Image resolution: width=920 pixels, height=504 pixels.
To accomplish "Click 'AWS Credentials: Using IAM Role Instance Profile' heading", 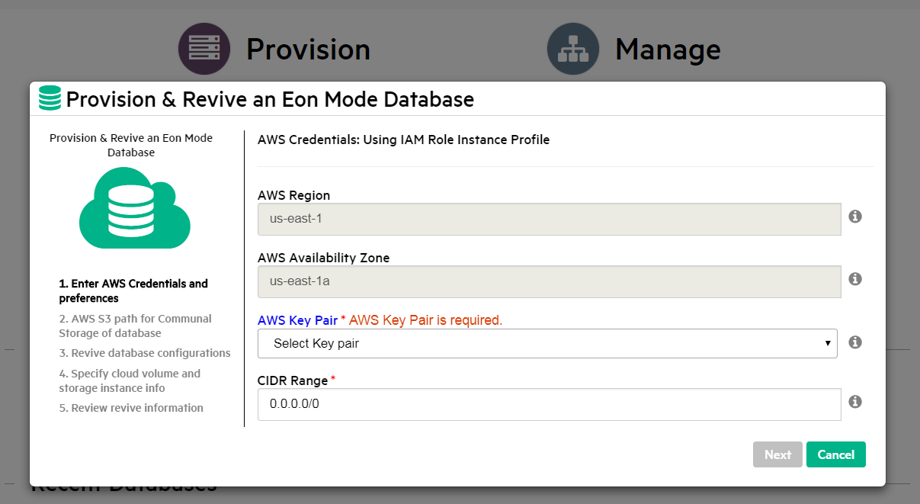I will point(403,140).
